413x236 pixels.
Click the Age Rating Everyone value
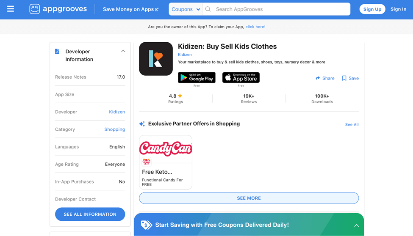pos(115,164)
